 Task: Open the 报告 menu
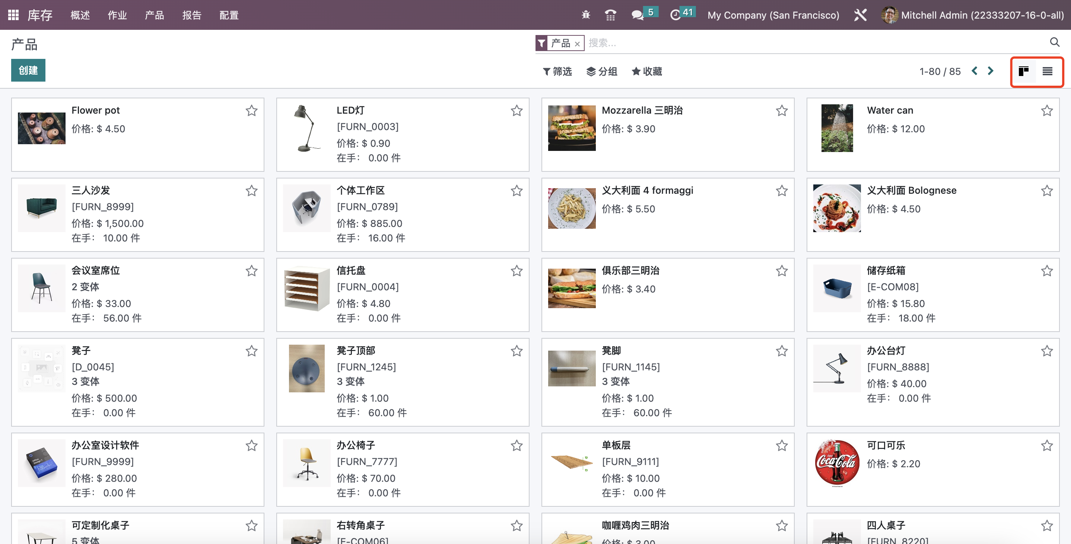coord(192,15)
